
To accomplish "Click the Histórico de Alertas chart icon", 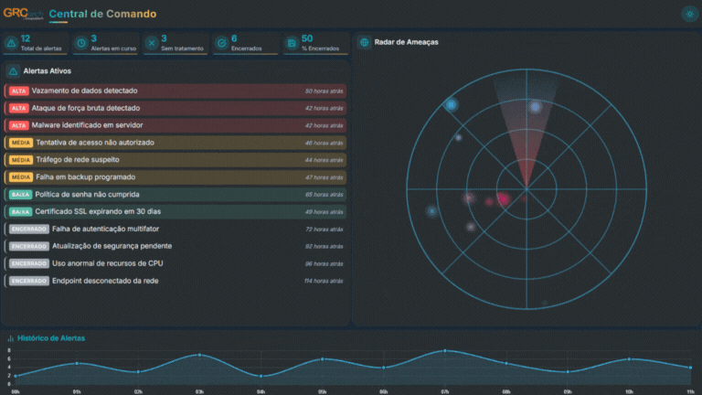I will [11, 338].
